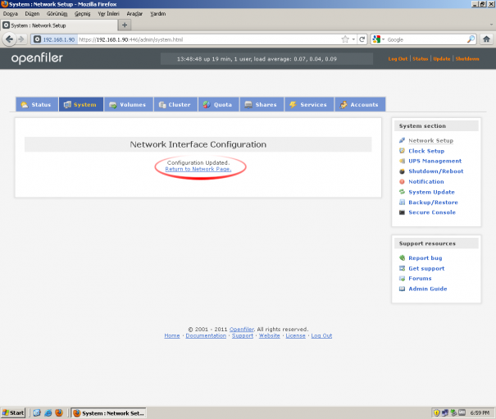Switch to the Shares tab
Screen dimensions: 496x419
pos(262,104)
